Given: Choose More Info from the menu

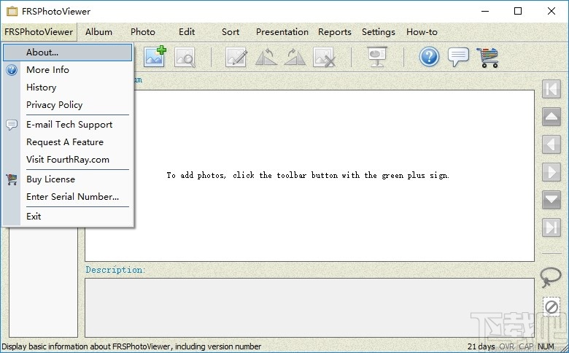Looking at the screenshot, I should coord(68,70).
